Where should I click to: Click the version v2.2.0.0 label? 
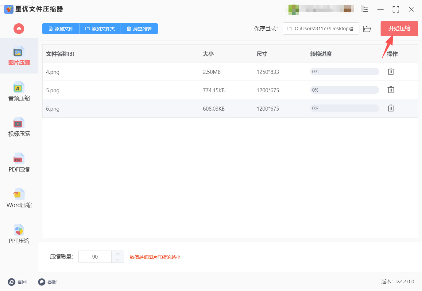pos(398,282)
